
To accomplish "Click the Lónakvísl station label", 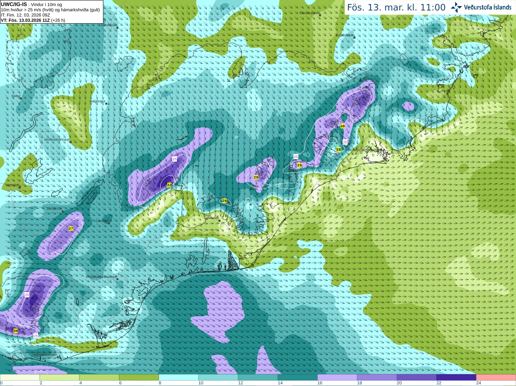I will coord(54,209).
